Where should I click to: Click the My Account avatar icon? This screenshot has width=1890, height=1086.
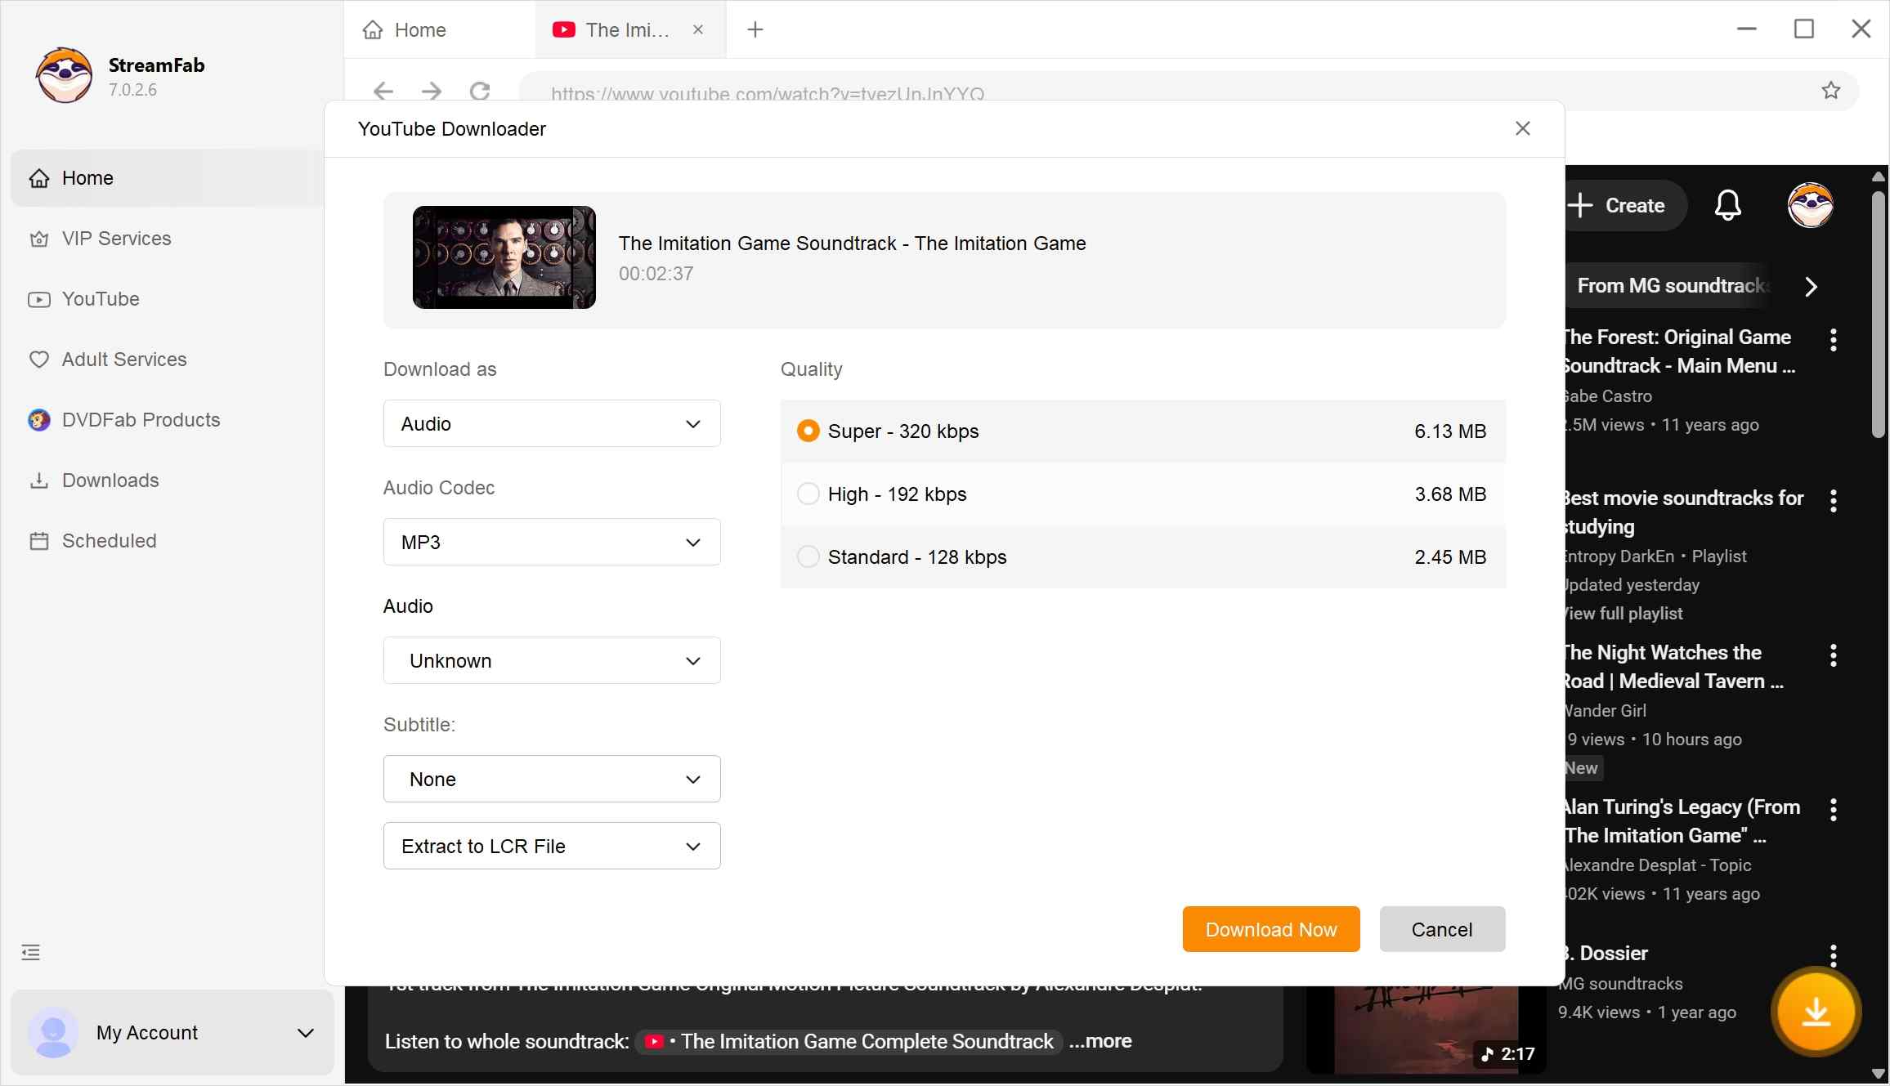tap(53, 1033)
